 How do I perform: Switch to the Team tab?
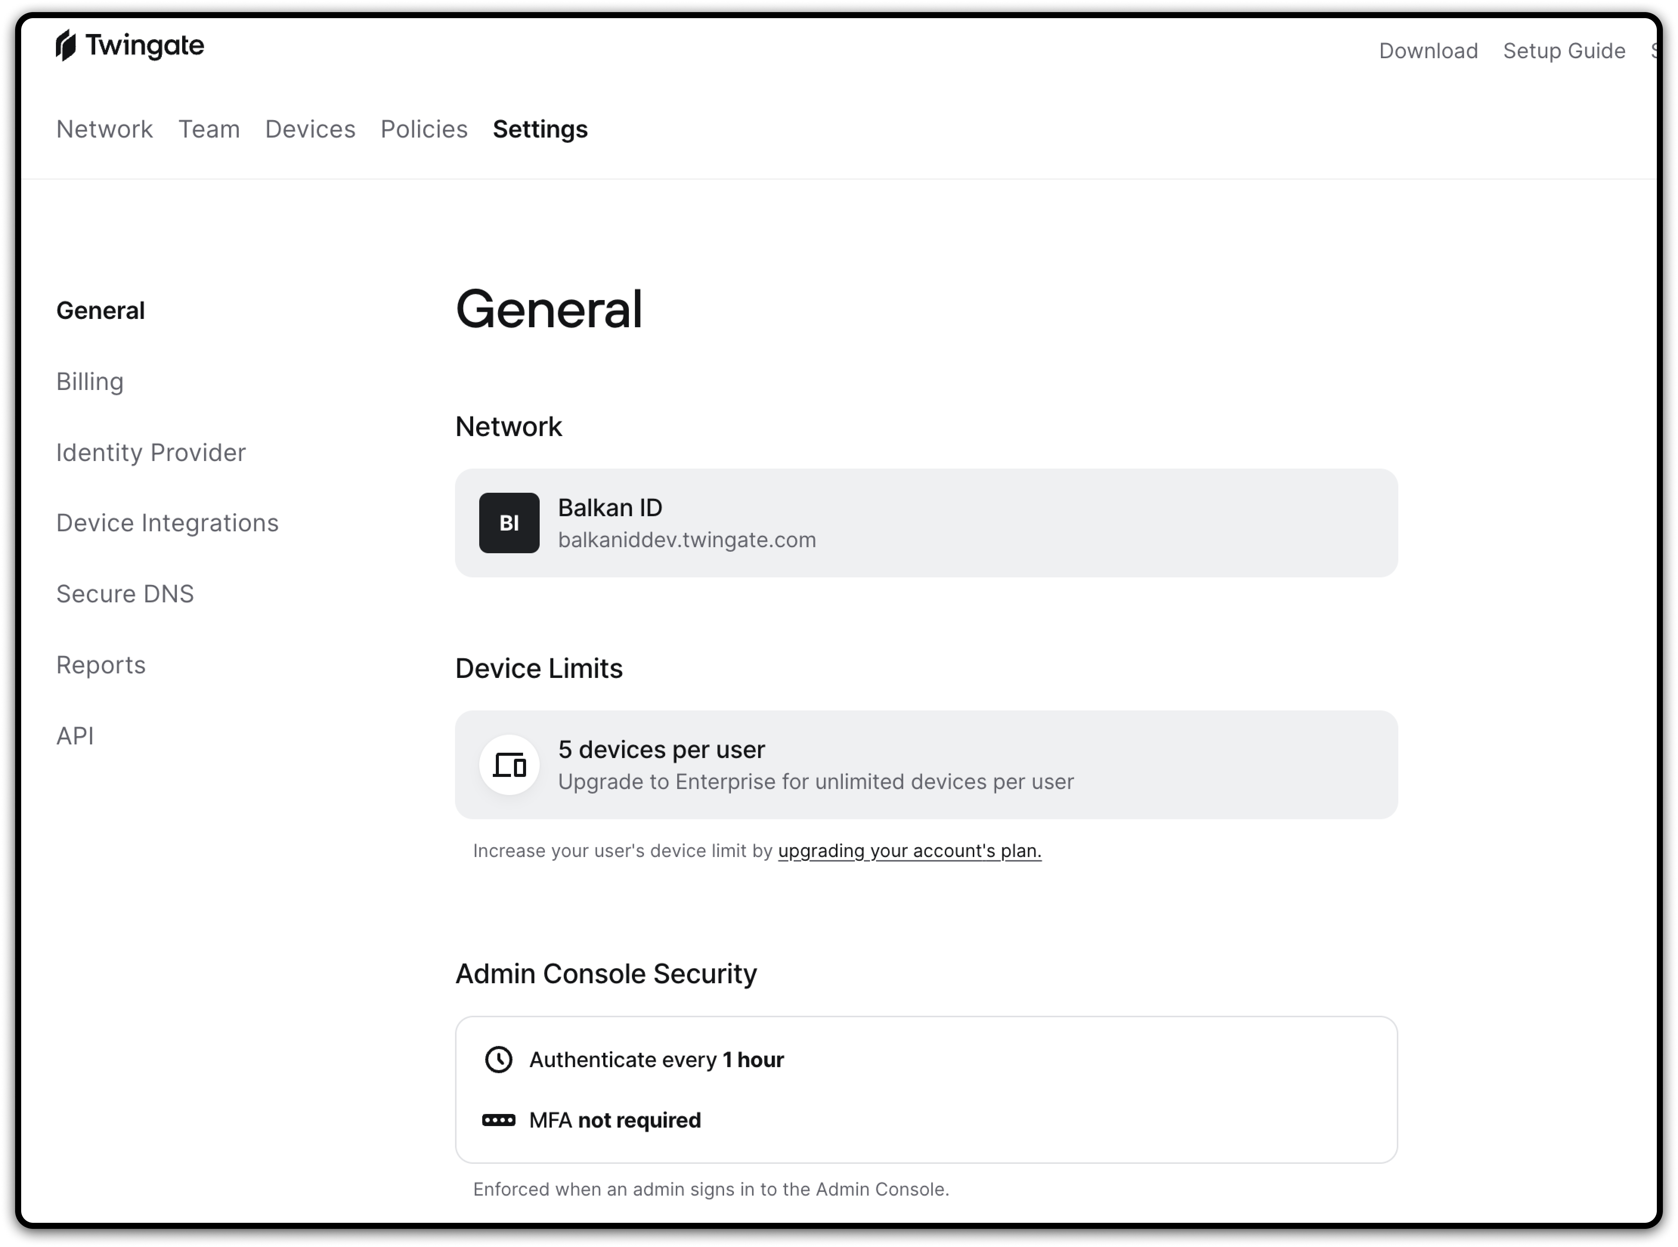click(x=209, y=129)
